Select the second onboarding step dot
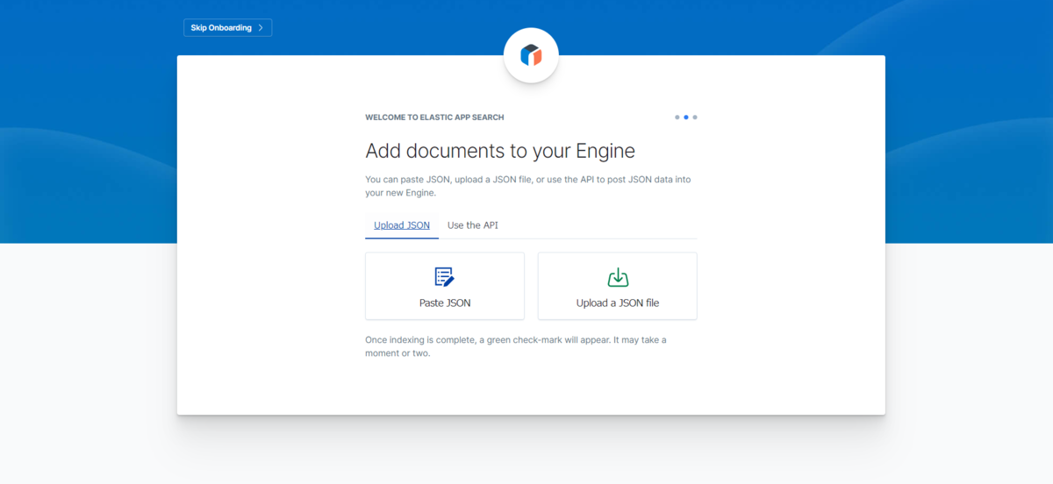 (686, 117)
